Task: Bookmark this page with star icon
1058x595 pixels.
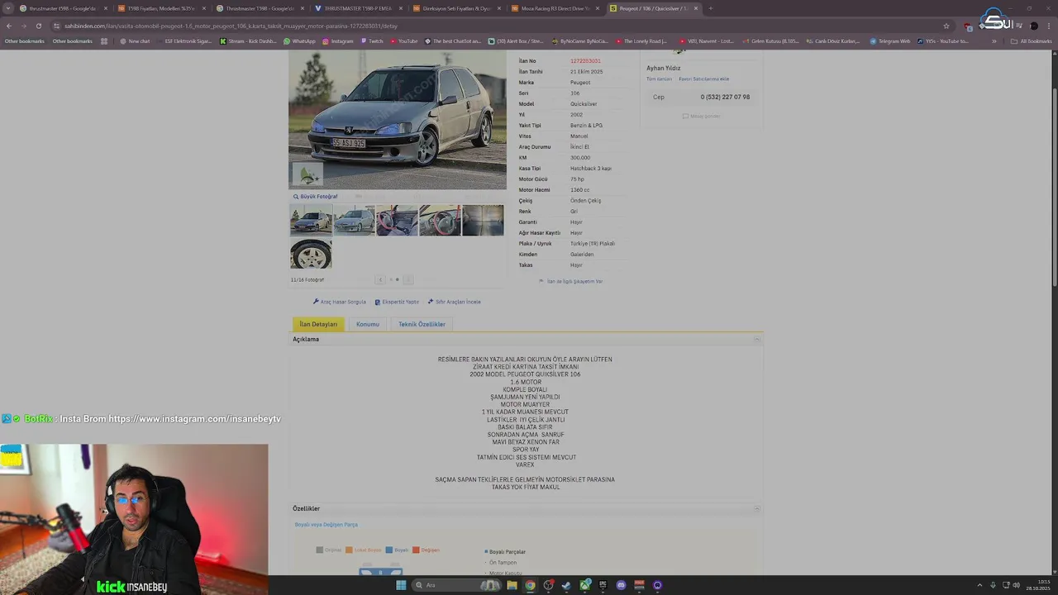Action: click(946, 26)
